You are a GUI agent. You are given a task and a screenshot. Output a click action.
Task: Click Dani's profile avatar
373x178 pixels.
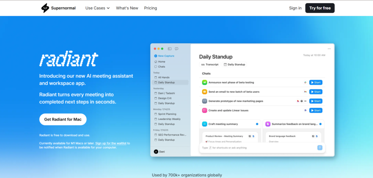(156, 151)
